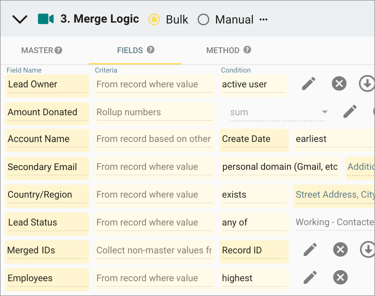Click the blue Additional fields link for Secondary Email
Image resolution: width=375 pixels, height=296 pixels.
coord(361,167)
